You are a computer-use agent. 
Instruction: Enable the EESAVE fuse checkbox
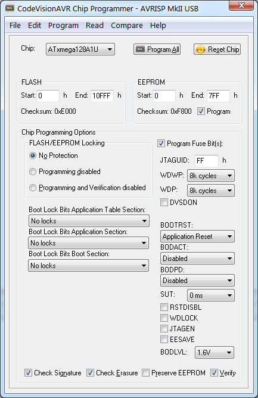coord(164,339)
